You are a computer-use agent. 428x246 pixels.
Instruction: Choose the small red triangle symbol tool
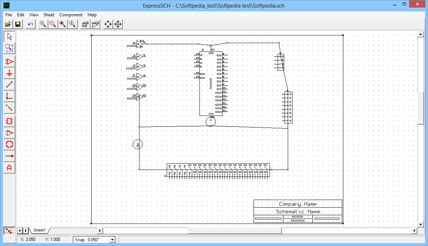(x=9, y=133)
